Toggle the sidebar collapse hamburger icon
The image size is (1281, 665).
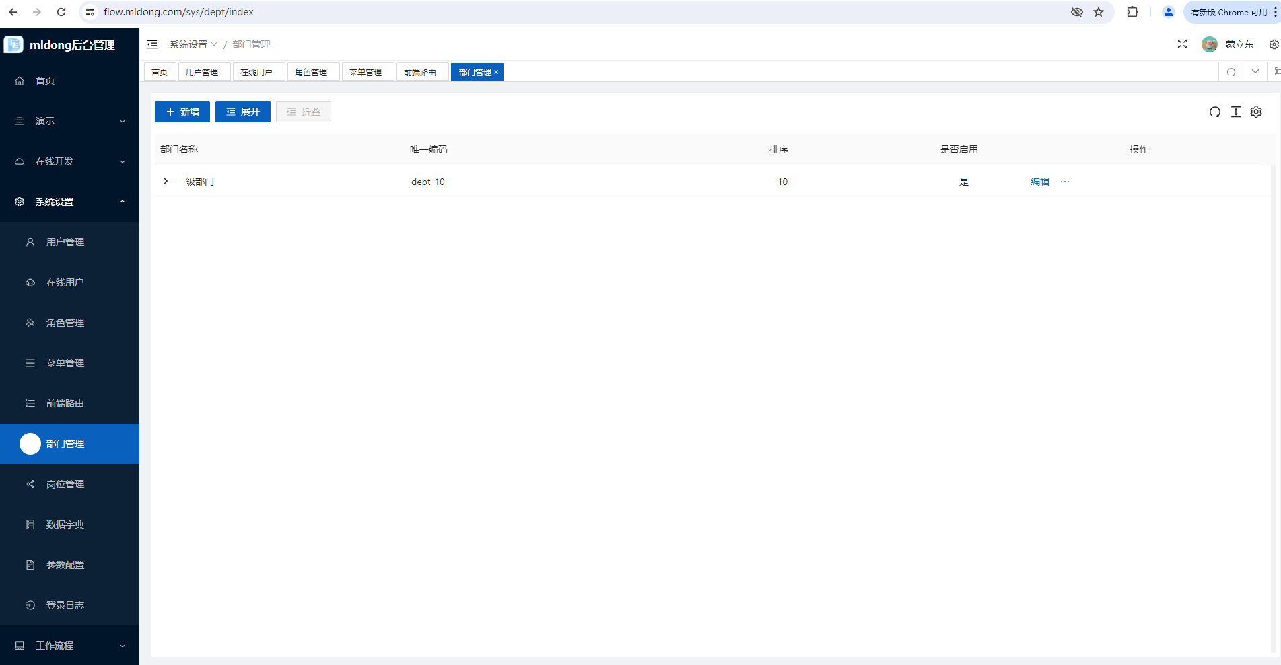coord(152,44)
